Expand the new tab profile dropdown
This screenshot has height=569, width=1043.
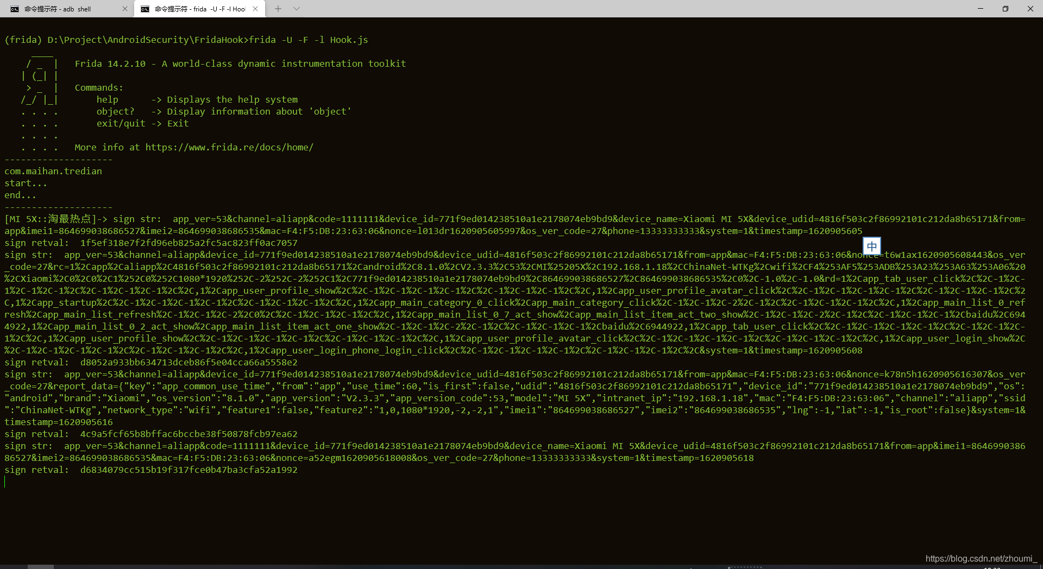296,9
